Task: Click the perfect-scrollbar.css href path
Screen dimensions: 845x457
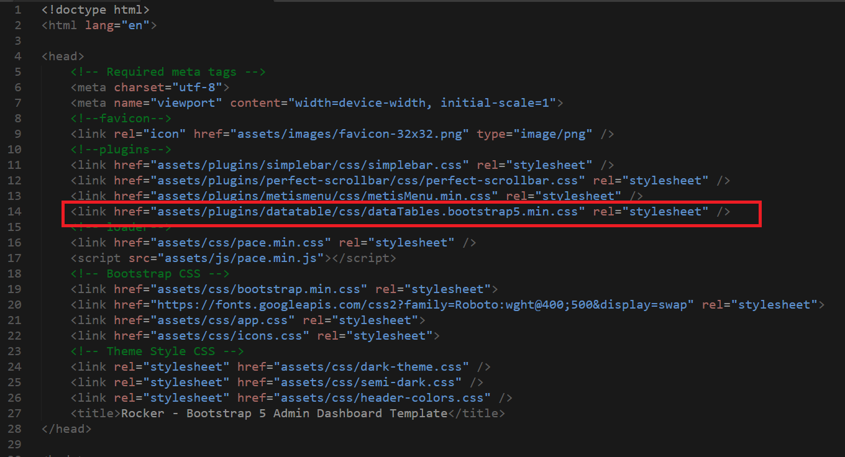Action: [368, 181]
